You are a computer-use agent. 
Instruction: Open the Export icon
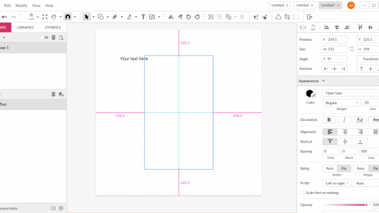[x=310, y=17]
